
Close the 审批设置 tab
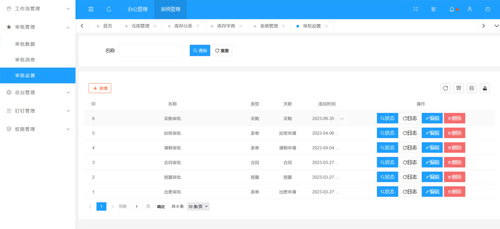326,26
